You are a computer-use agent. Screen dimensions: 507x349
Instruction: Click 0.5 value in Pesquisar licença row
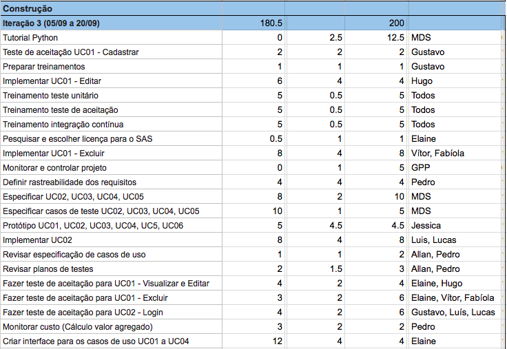pyautogui.click(x=253, y=138)
